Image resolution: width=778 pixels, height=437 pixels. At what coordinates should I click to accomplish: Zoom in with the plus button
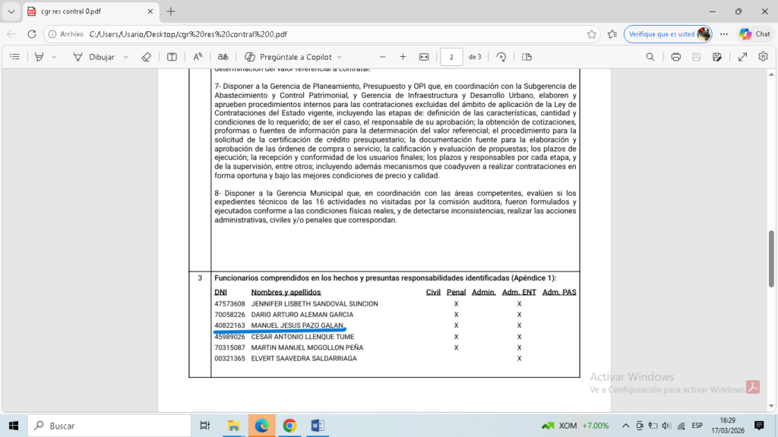403,57
